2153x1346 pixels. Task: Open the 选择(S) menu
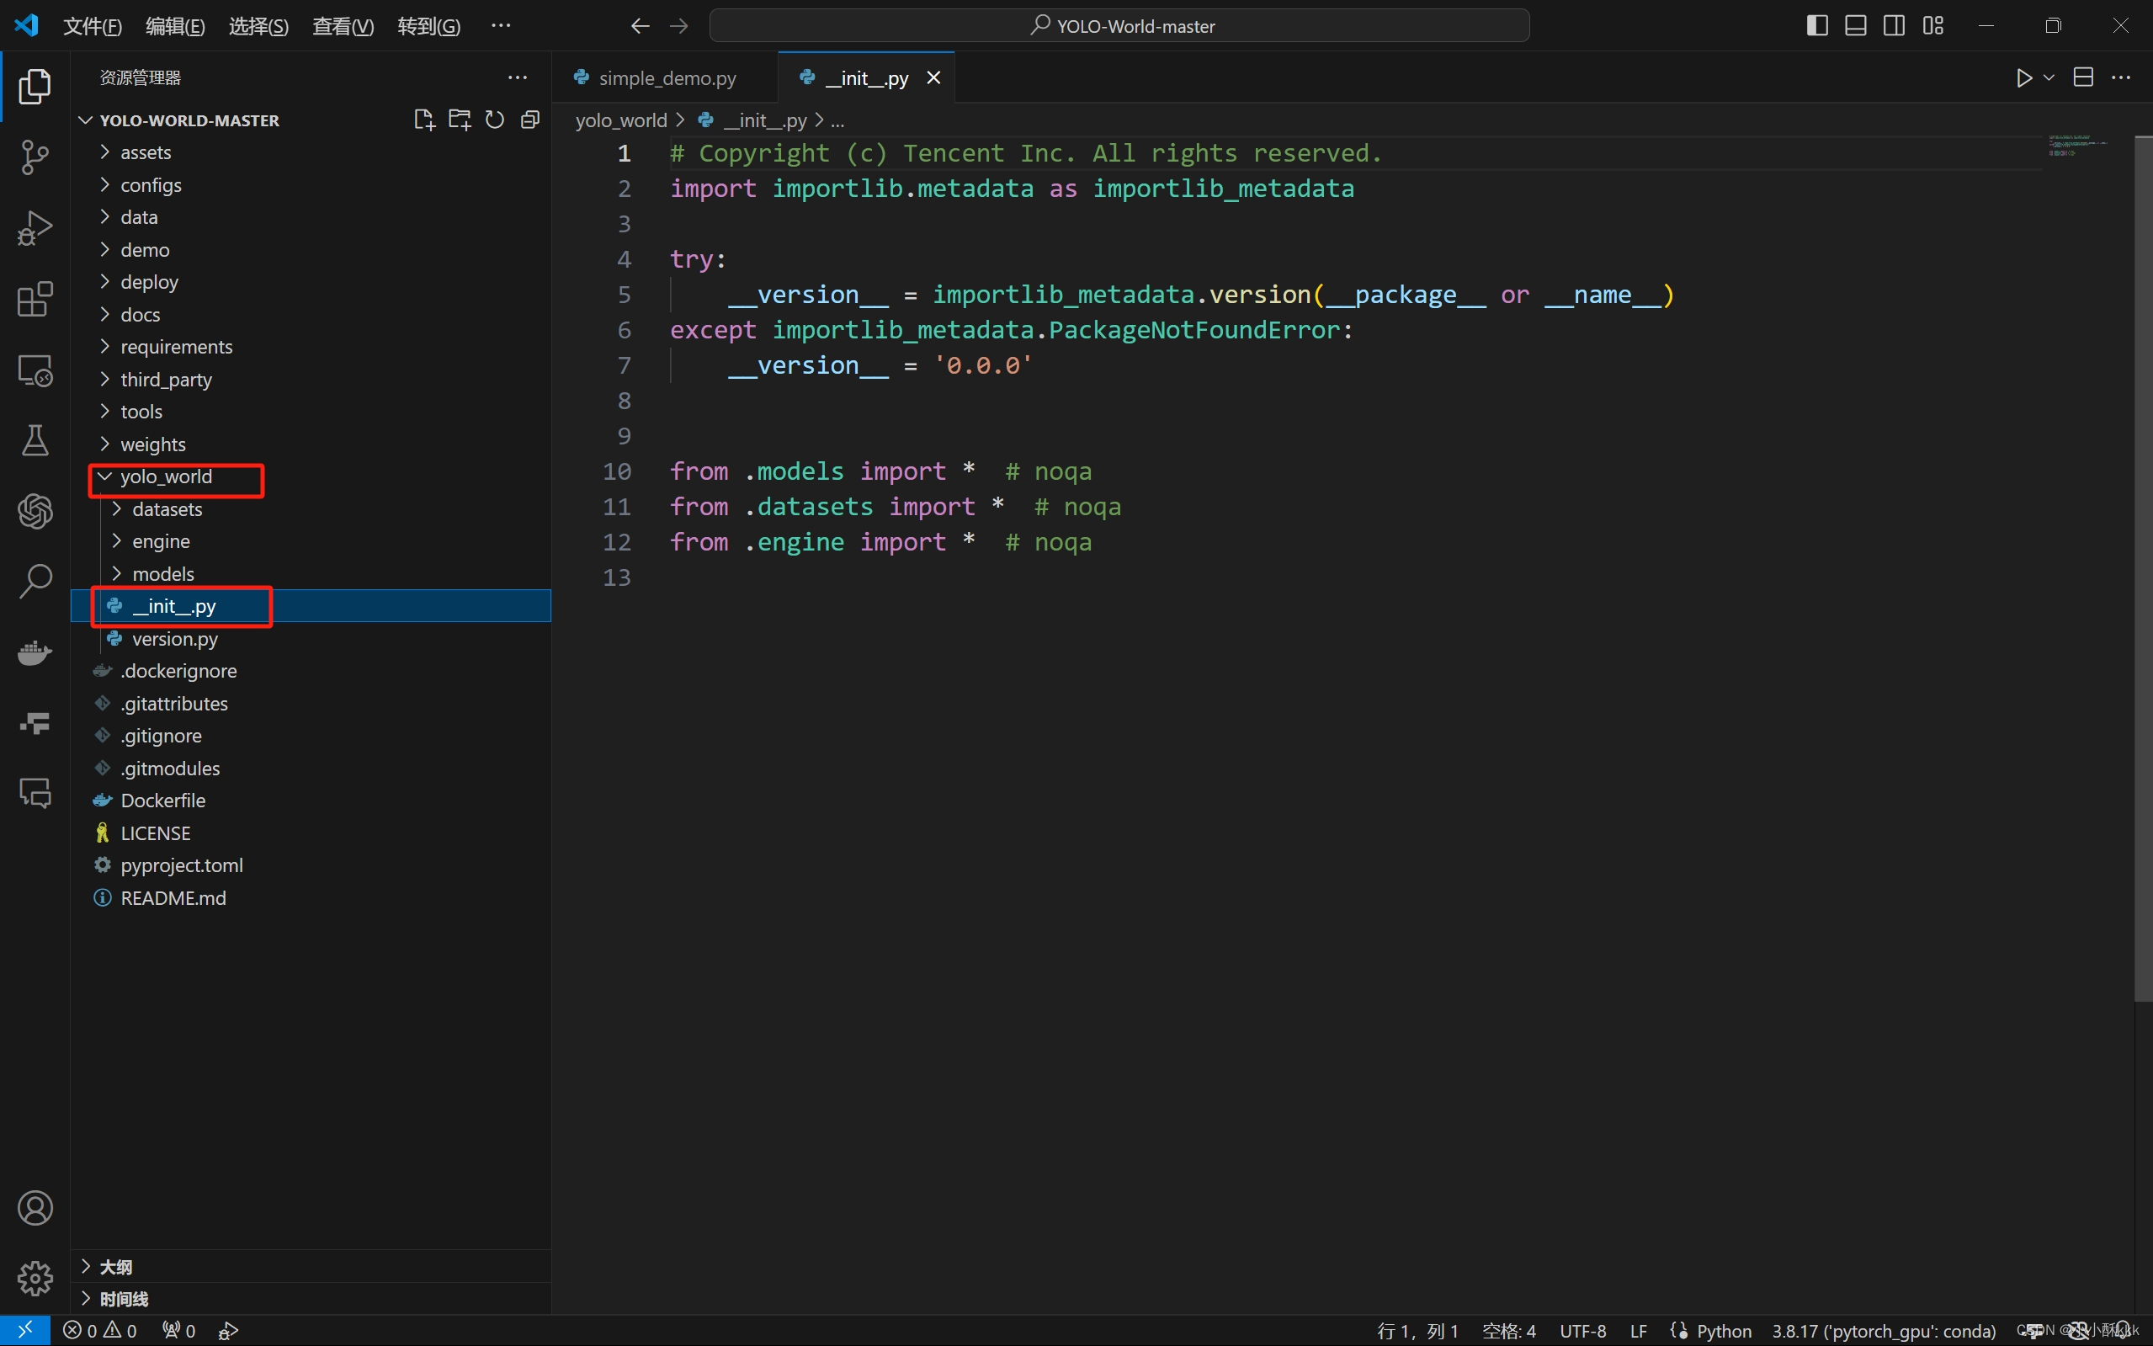point(259,26)
